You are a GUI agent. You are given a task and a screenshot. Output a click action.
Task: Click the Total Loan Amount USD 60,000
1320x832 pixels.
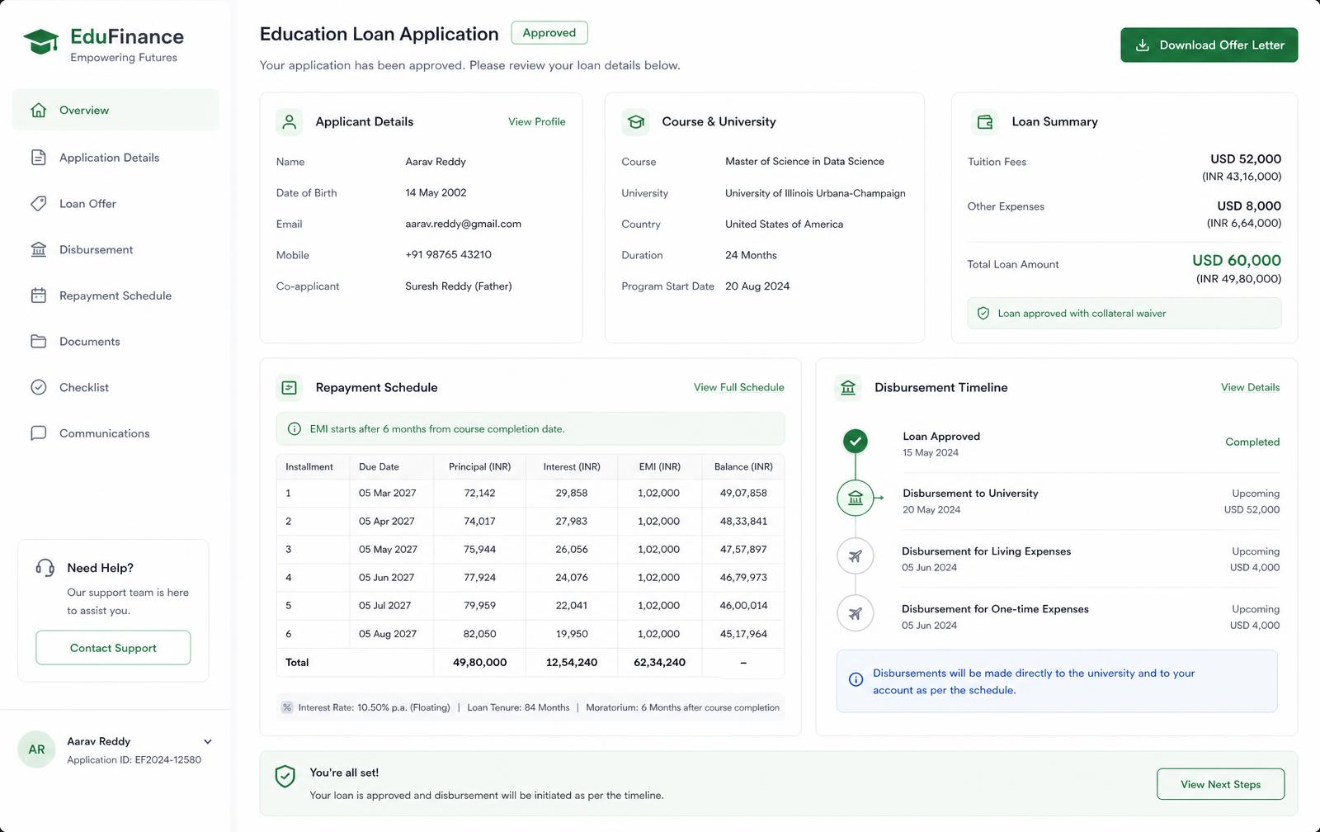point(1237,260)
